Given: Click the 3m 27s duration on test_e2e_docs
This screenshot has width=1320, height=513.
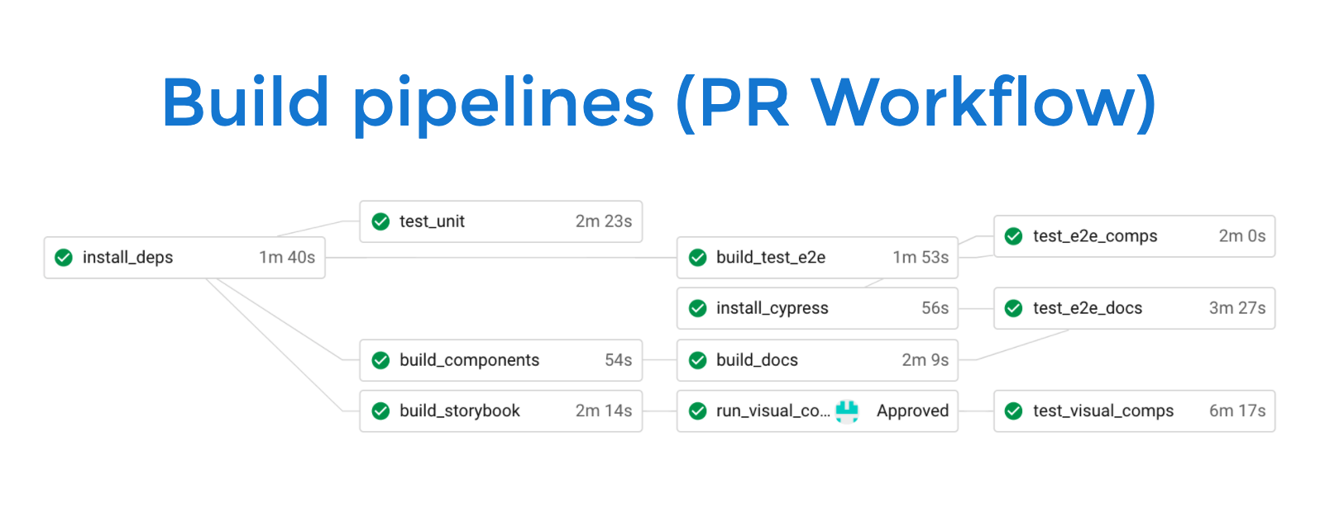Looking at the screenshot, I should click(x=1236, y=308).
